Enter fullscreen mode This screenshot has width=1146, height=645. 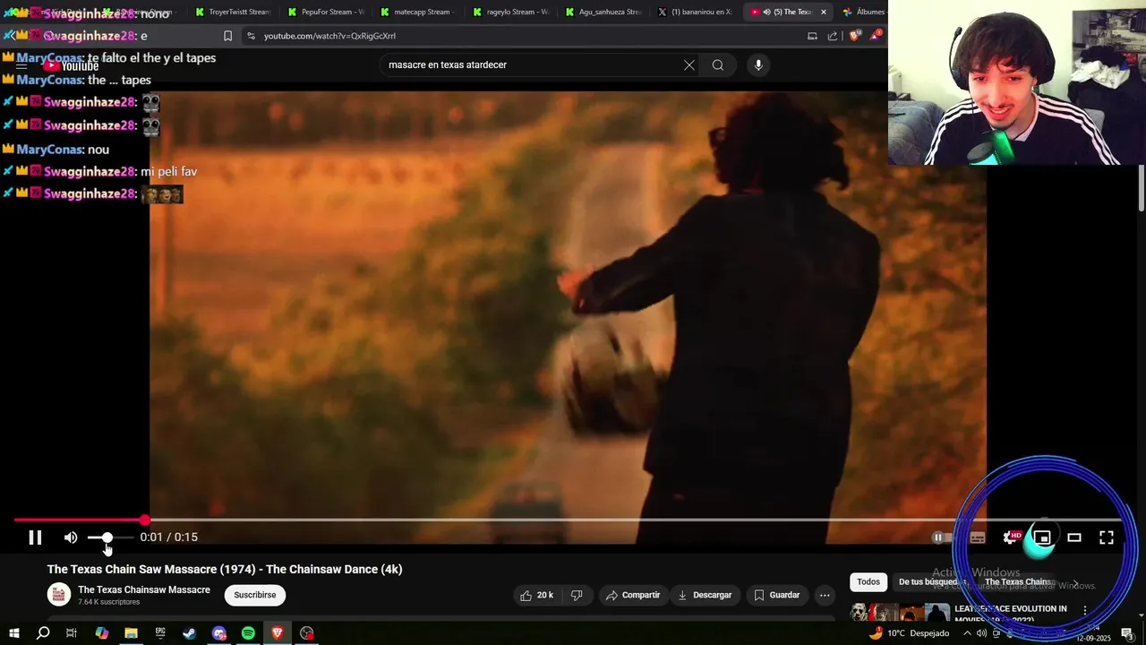tap(1107, 537)
